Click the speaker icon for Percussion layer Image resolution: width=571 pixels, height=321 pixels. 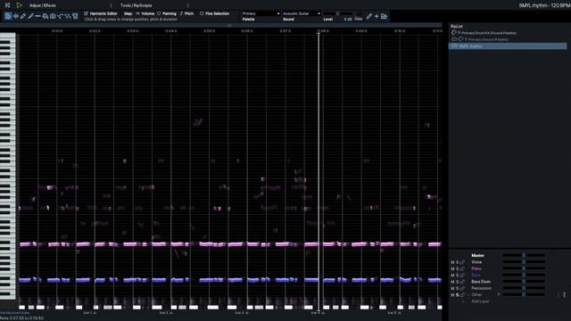(462, 288)
